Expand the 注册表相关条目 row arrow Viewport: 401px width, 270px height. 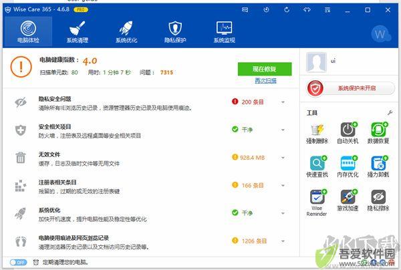[283, 185]
